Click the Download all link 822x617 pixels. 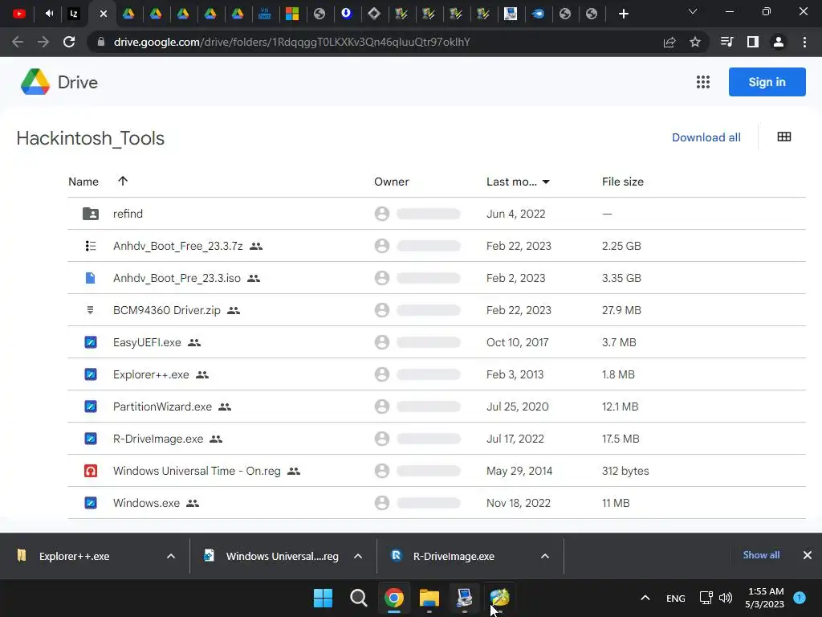(x=706, y=137)
